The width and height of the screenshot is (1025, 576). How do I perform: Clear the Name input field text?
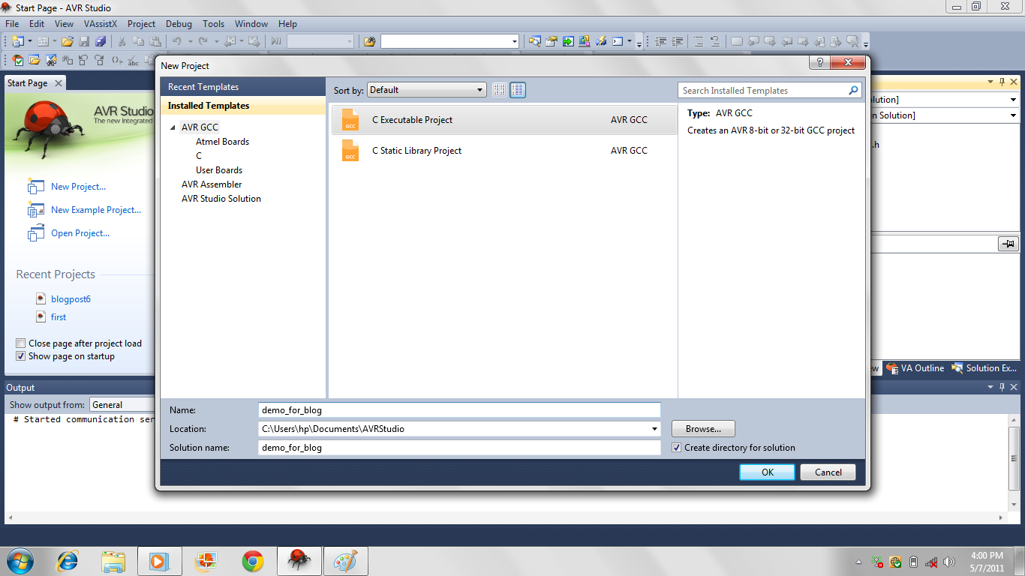(459, 409)
